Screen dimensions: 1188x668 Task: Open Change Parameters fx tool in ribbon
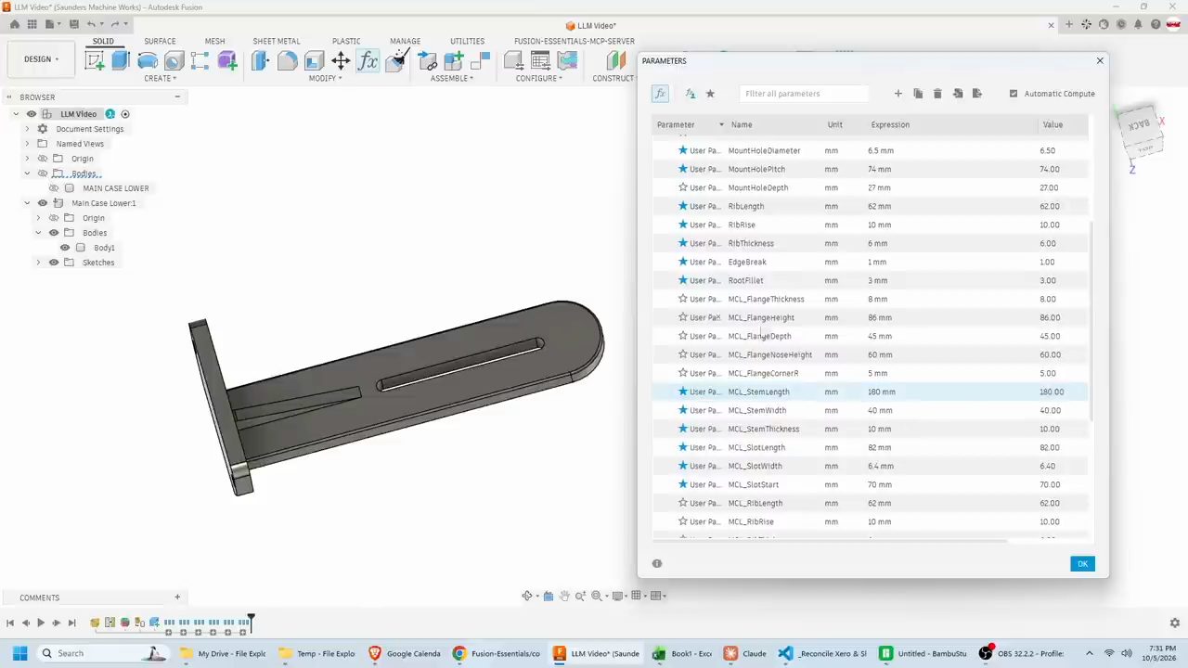[x=368, y=61]
